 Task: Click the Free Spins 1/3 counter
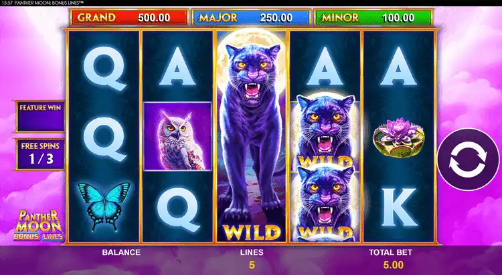click(40, 154)
